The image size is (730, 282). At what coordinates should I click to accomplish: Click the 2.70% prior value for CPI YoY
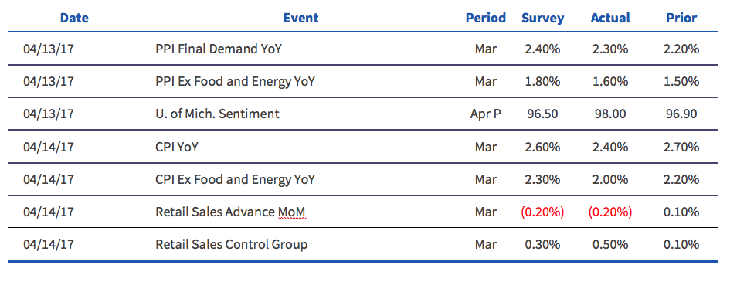(x=681, y=147)
